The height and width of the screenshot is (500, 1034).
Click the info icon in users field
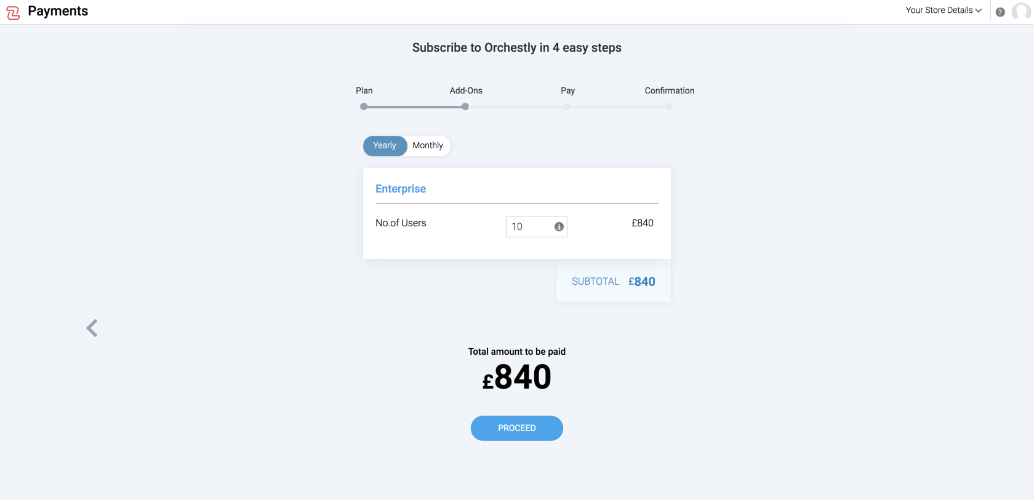pos(559,227)
